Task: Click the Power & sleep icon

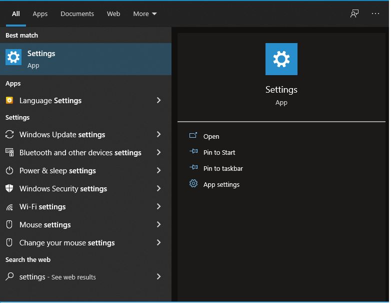Action: pyautogui.click(x=9, y=171)
